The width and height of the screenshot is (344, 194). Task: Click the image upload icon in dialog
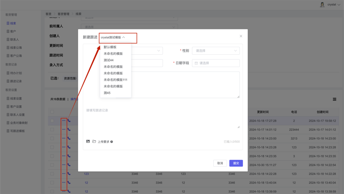coord(88,141)
